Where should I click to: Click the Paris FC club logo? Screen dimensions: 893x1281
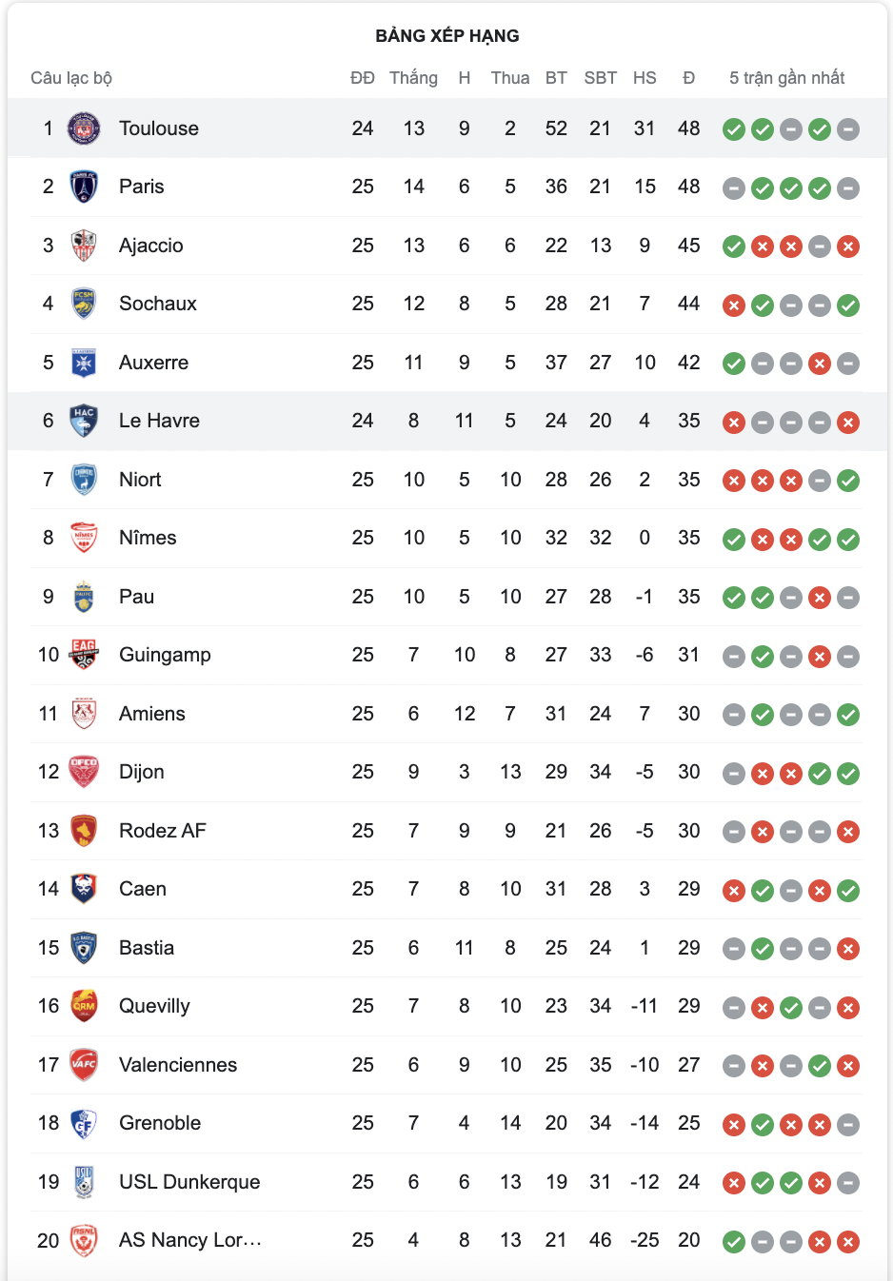84,187
